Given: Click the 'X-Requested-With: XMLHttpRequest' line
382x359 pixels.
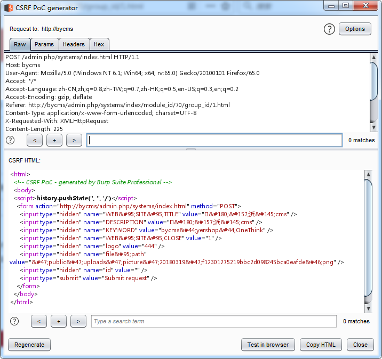Looking at the screenshot, I should click(57, 121).
